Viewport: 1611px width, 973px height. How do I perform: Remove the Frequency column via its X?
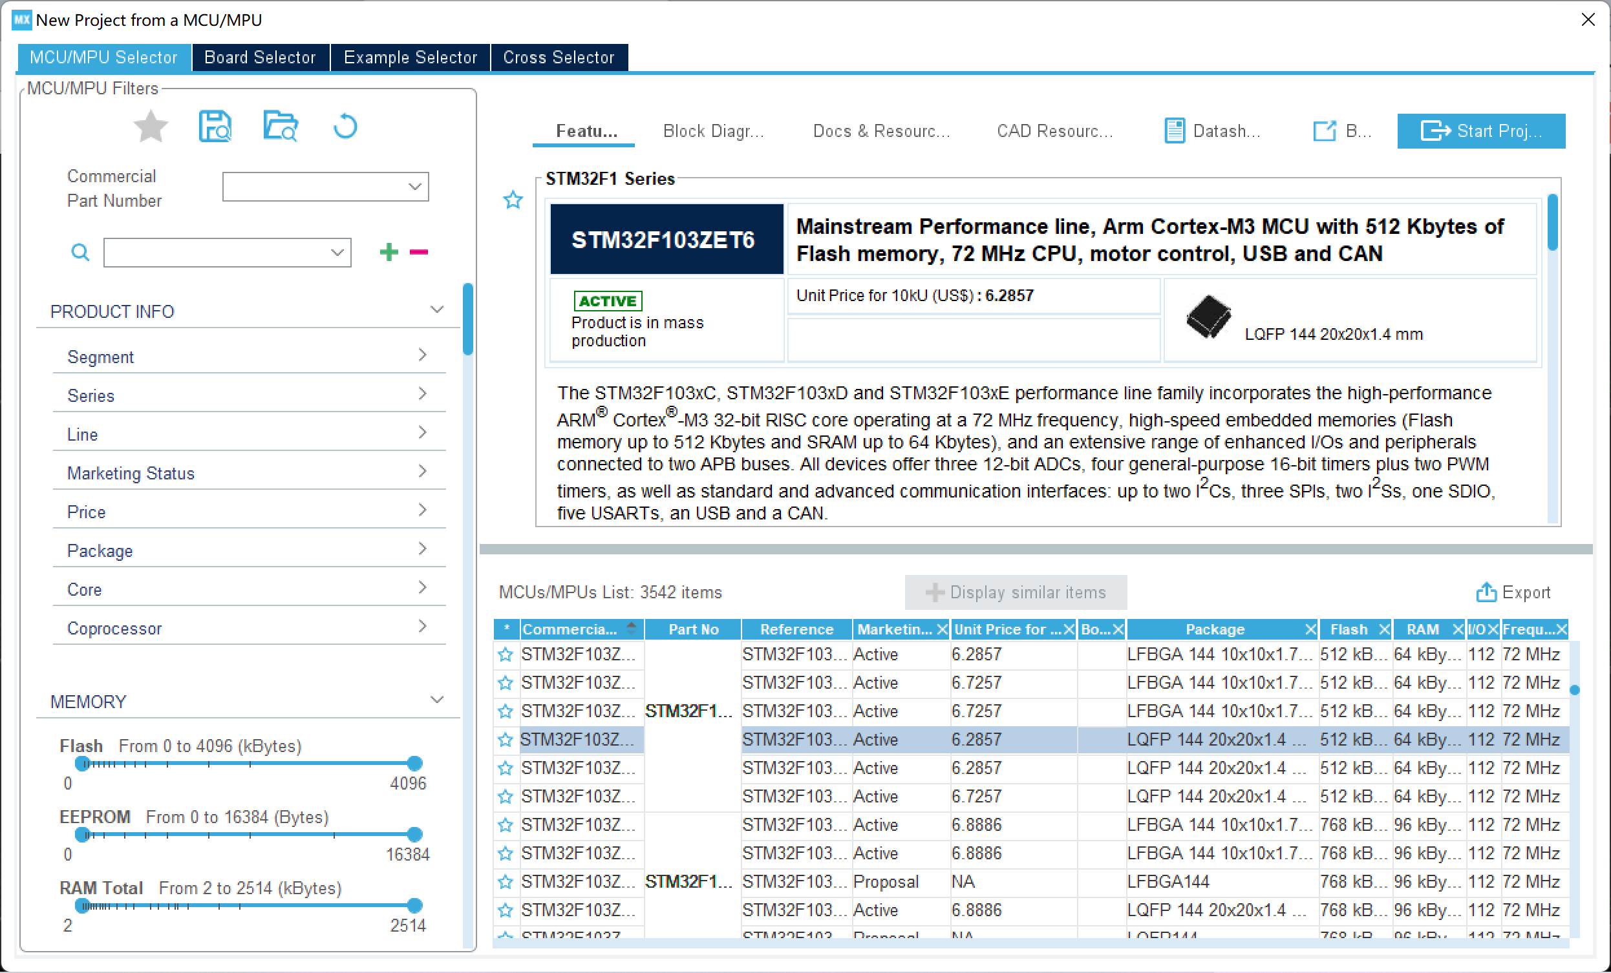pos(1561,629)
